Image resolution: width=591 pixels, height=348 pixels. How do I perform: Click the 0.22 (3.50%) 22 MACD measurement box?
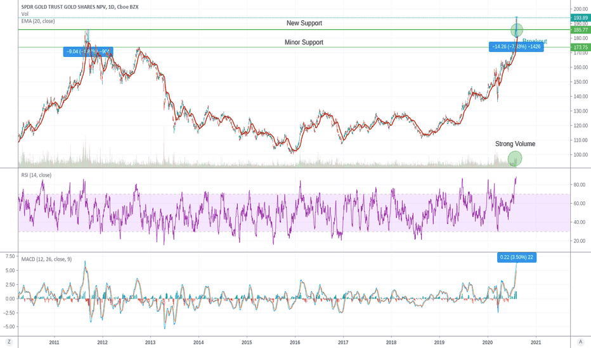coord(517,258)
